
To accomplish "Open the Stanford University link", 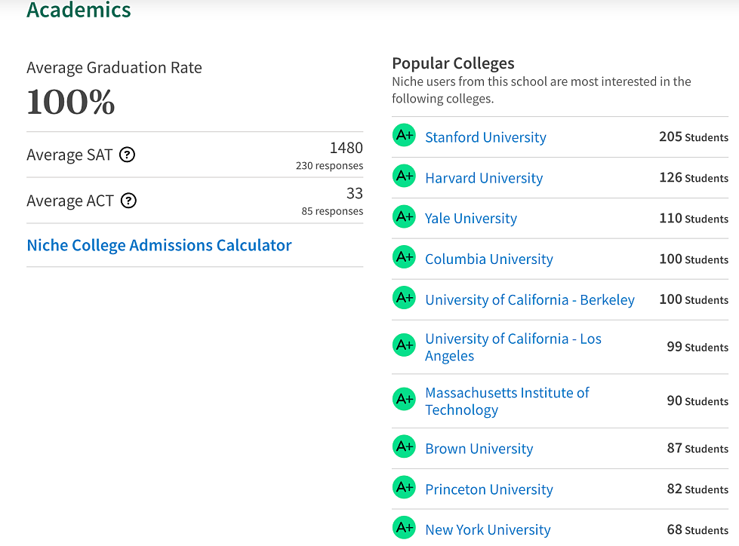I will coord(485,137).
